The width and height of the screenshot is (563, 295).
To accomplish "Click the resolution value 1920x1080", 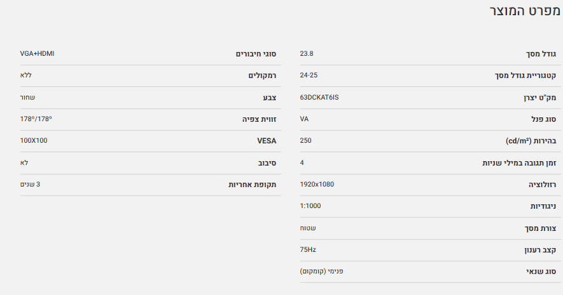I will 317,184.
